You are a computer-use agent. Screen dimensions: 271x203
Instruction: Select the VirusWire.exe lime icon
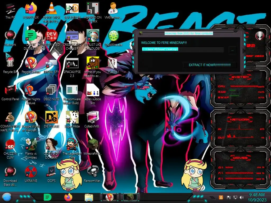[113, 38]
